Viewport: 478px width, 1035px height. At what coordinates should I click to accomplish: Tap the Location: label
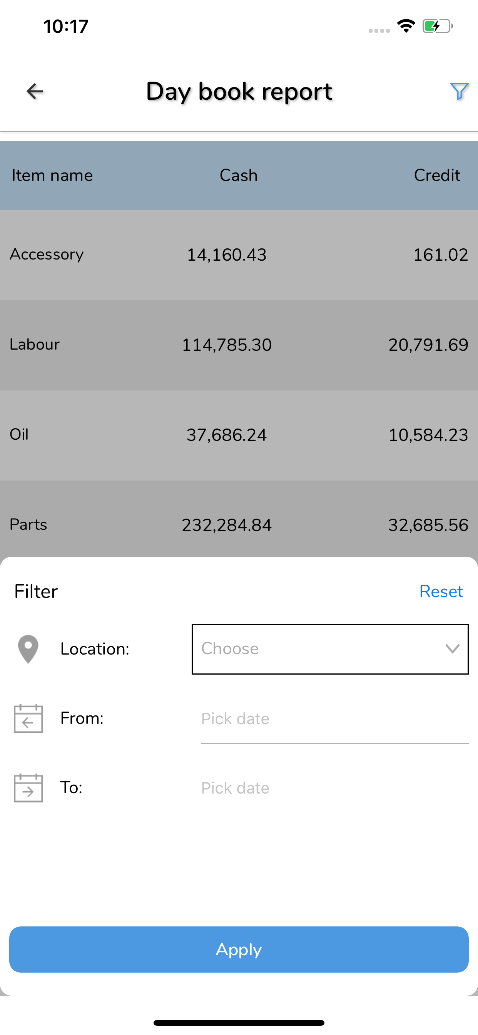95,649
